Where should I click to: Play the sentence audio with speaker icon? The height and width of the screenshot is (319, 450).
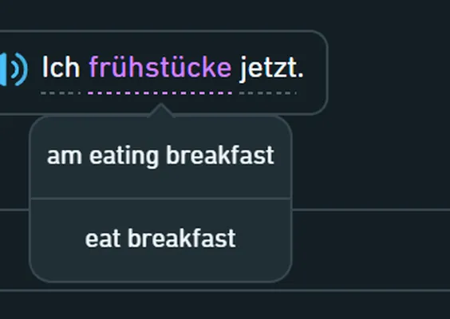[x=14, y=69]
